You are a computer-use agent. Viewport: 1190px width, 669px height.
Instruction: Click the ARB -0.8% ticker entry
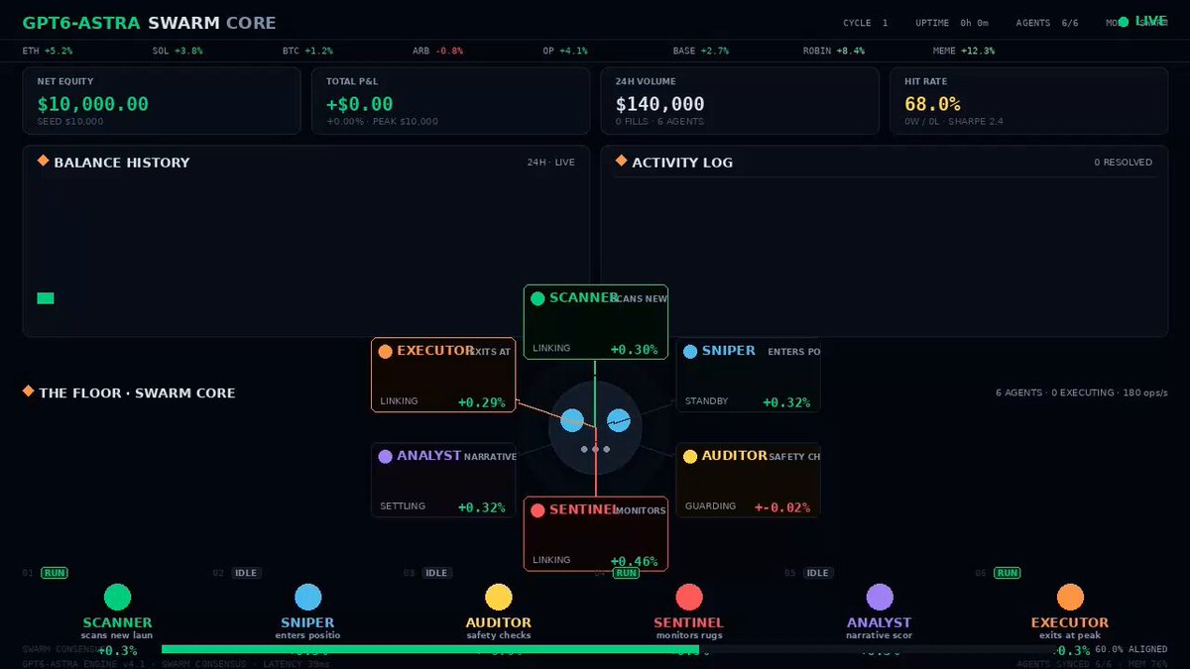coord(438,51)
